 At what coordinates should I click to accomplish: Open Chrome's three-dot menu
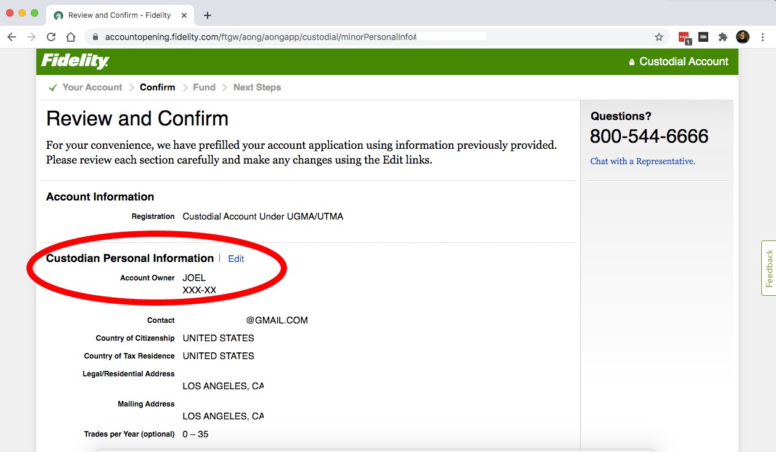(x=763, y=37)
